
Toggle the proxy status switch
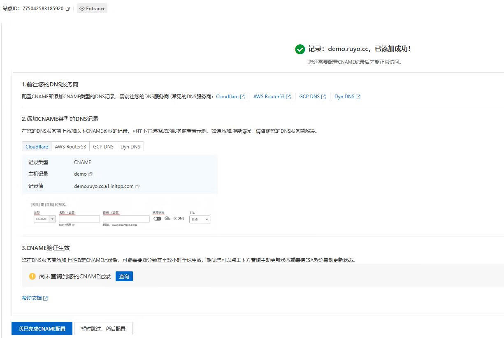157,219
